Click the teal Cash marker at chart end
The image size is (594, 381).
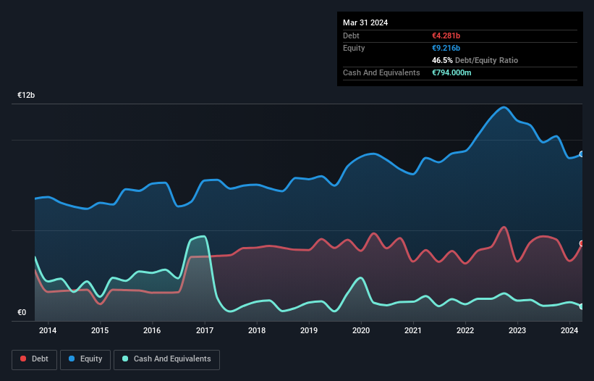pyautogui.click(x=582, y=306)
